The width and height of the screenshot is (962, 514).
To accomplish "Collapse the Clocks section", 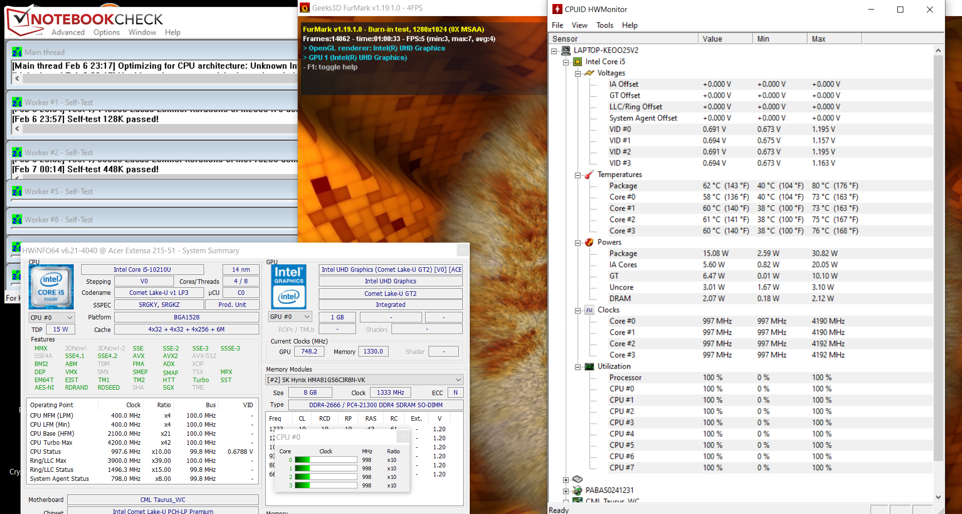I will point(578,310).
